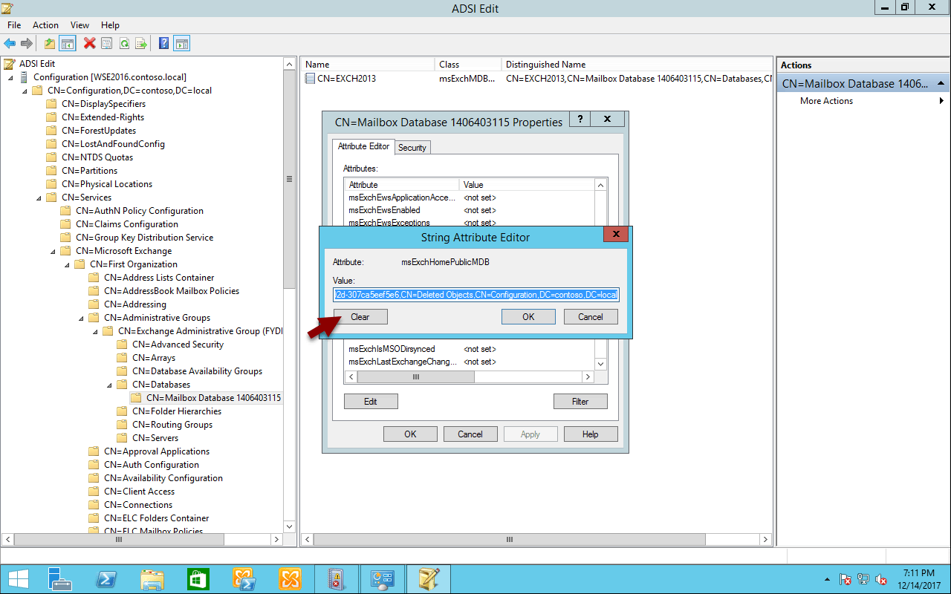Click OK at bottom of Properties dialog

click(410, 434)
